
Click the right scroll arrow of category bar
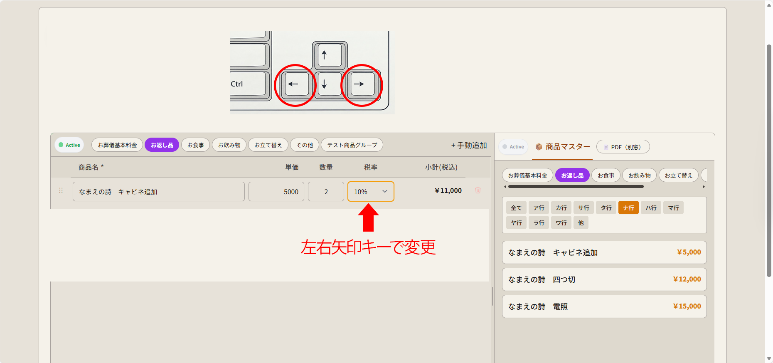tap(704, 187)
